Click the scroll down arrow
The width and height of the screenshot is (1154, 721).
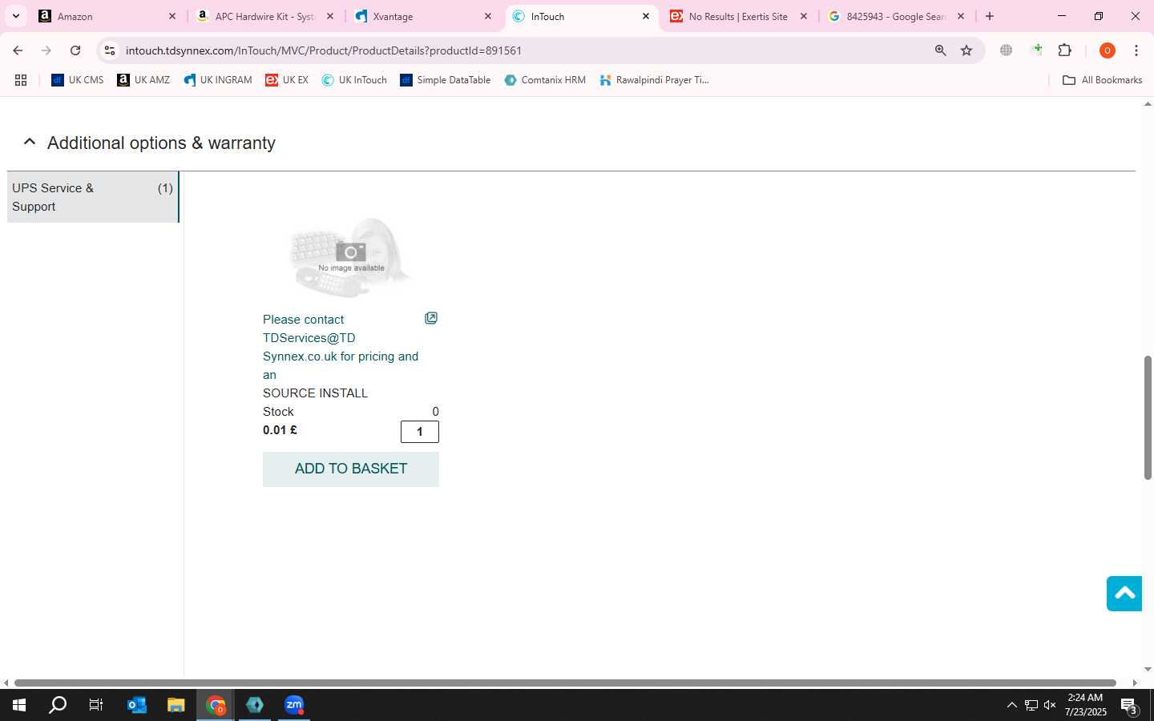1148,669
